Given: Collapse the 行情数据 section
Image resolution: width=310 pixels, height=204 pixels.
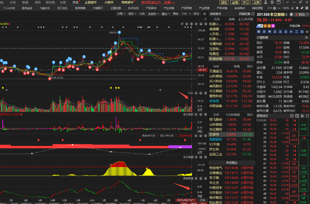Looking at the screenshot, I should (x=307, y=38).
